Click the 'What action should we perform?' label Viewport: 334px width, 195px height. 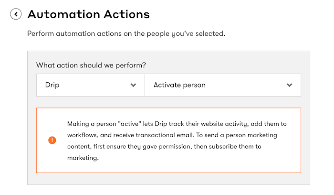(x=91, y=65)
